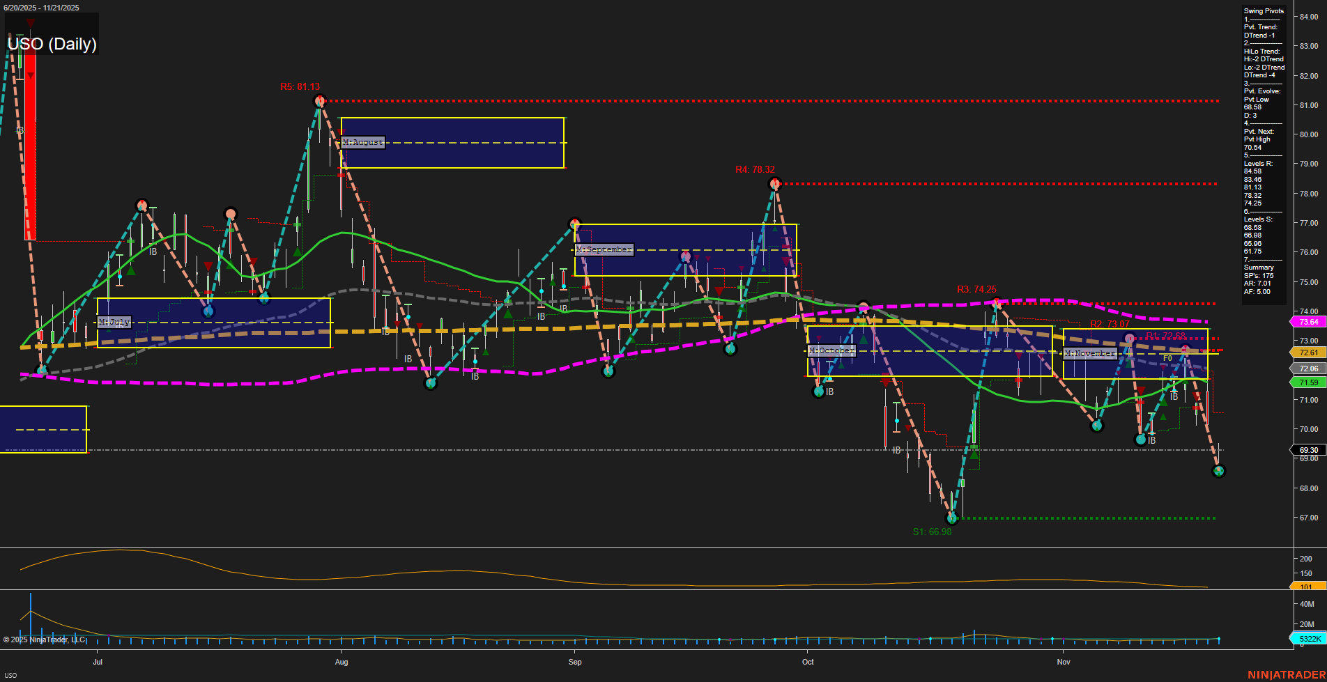The image size is (1327, 682).
Task: Click the peach pivot circle at the R4 78.32 peak
Action: pos(774,183)
